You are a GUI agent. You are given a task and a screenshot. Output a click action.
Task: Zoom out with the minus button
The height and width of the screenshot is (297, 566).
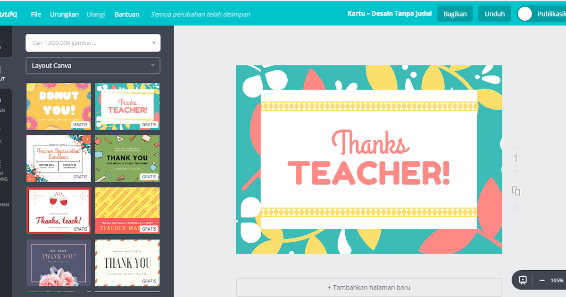(x=542, y=280)
